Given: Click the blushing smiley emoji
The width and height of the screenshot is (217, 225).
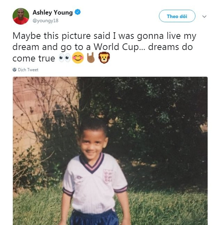Looking at the screenshot, I should click(x=78, y=58).
